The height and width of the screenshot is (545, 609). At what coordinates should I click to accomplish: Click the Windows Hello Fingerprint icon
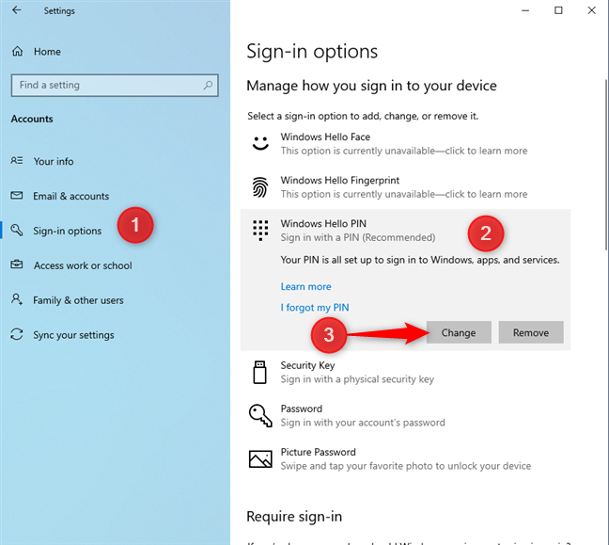(x=260, y=186)
